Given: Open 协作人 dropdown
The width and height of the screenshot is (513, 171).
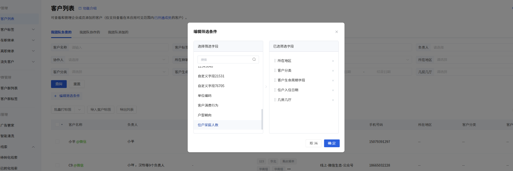Looking at the screenshot, I should [117, 60].
